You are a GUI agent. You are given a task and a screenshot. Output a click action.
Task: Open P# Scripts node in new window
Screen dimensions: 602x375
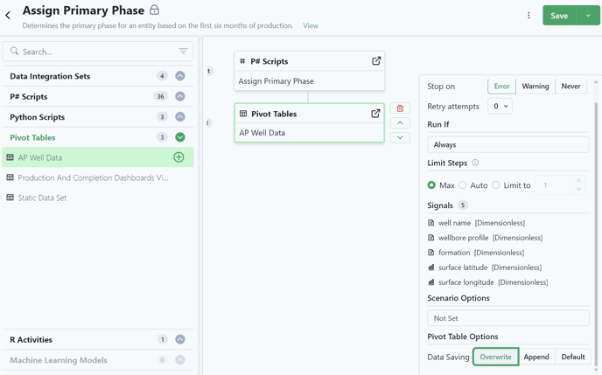[376, 61]
